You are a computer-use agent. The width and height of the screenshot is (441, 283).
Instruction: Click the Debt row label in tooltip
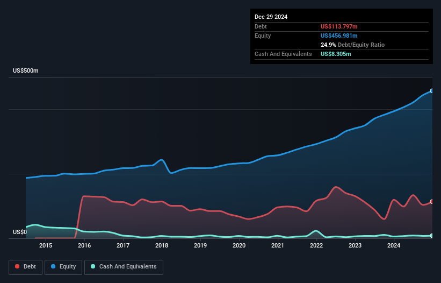261,26
